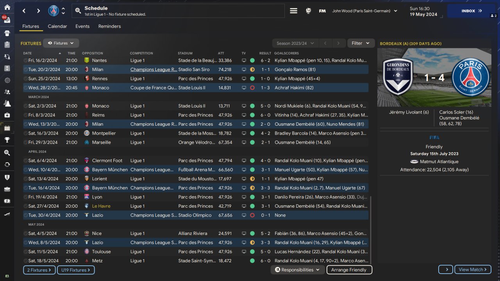
Task: Open the world globe icon in top bar
Action: pos(308,11)
